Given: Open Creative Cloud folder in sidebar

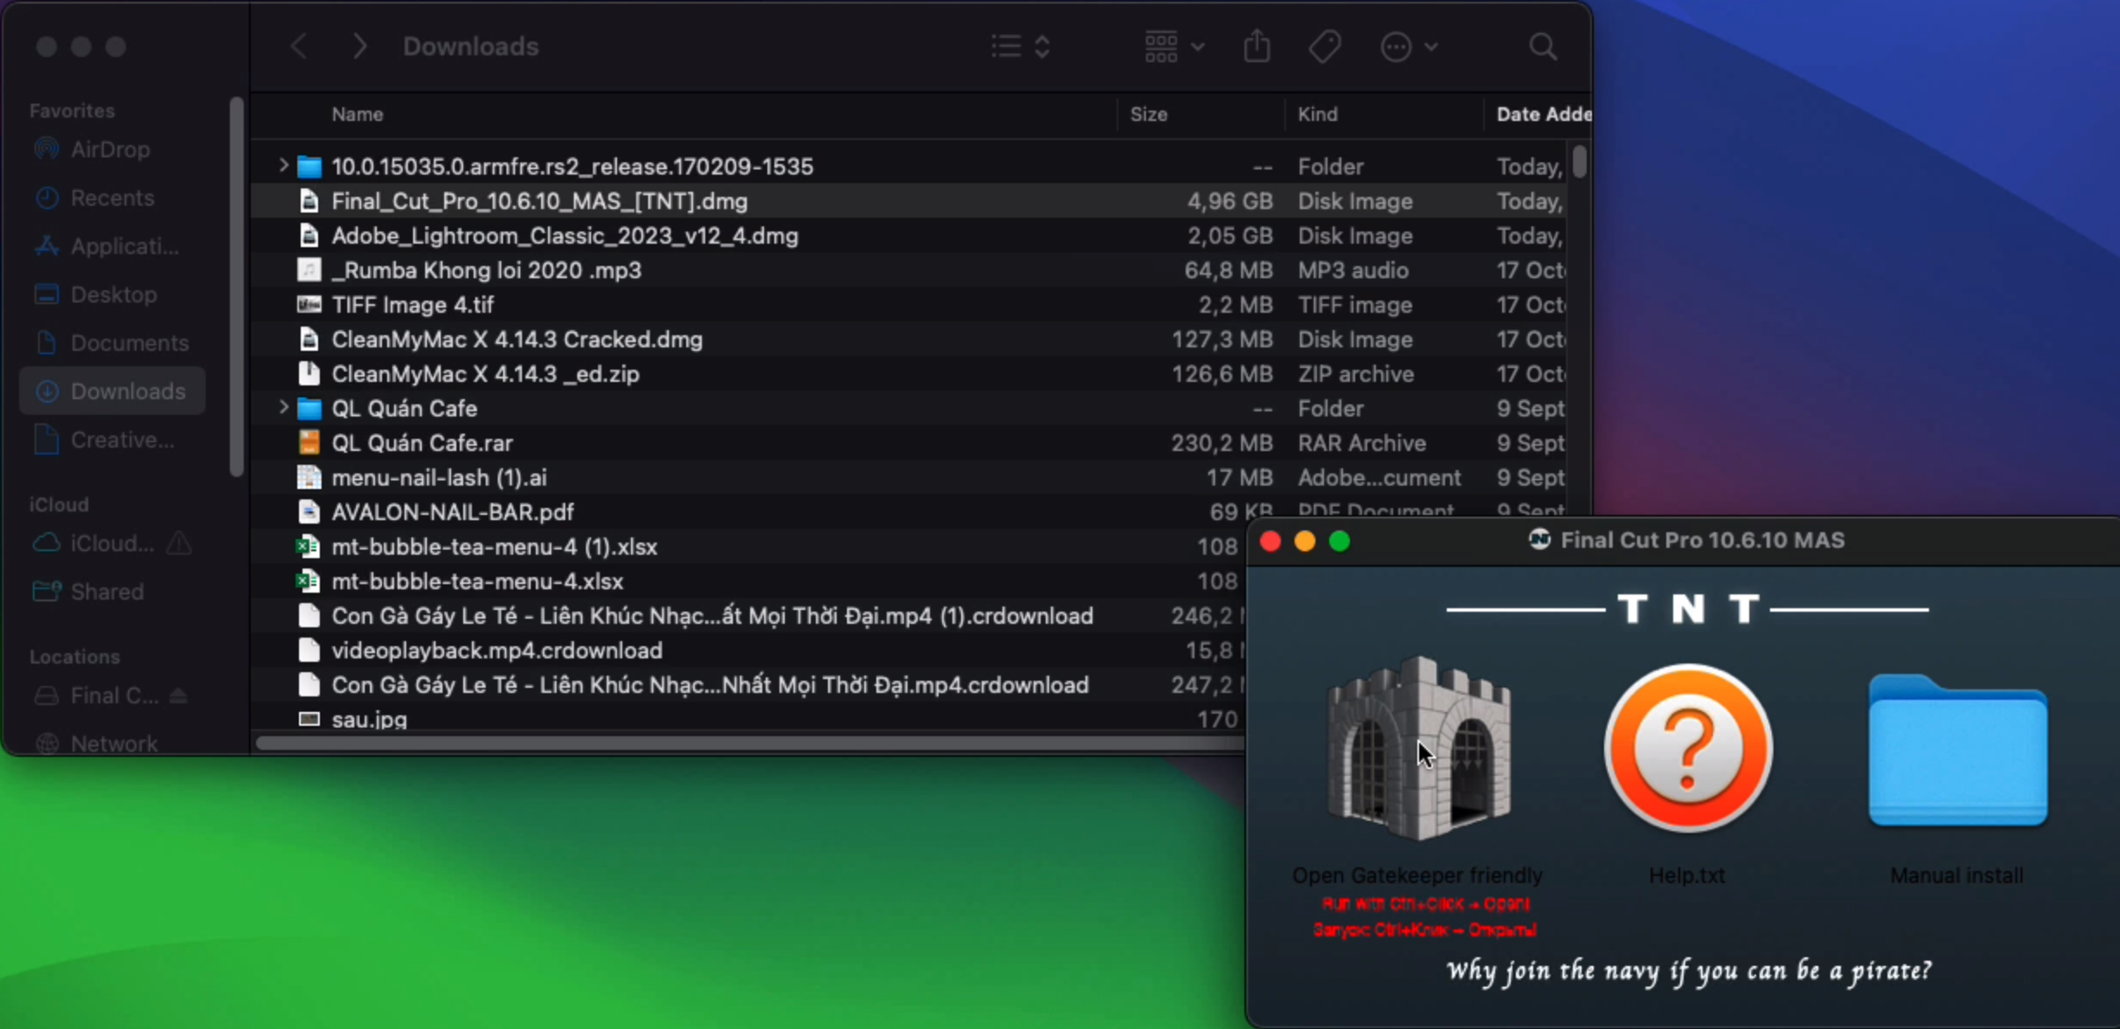Looking at the screenshot, I should 112,440.
